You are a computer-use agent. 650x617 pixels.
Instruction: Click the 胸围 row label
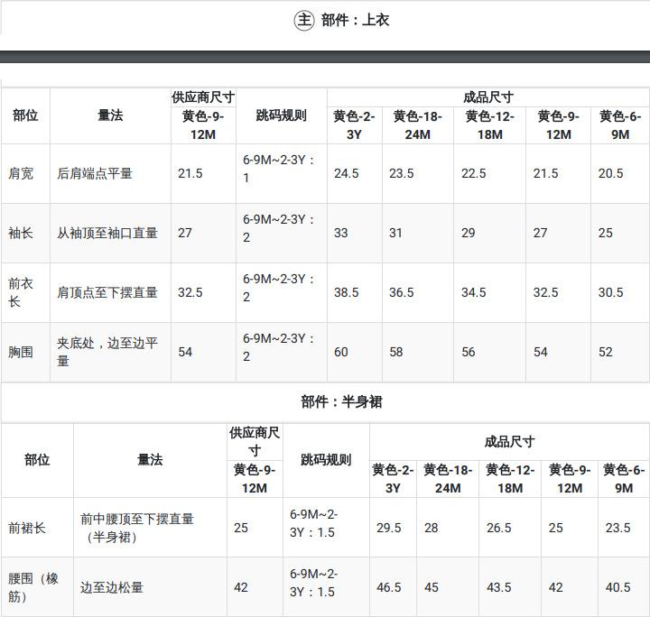tap(21, 352)
